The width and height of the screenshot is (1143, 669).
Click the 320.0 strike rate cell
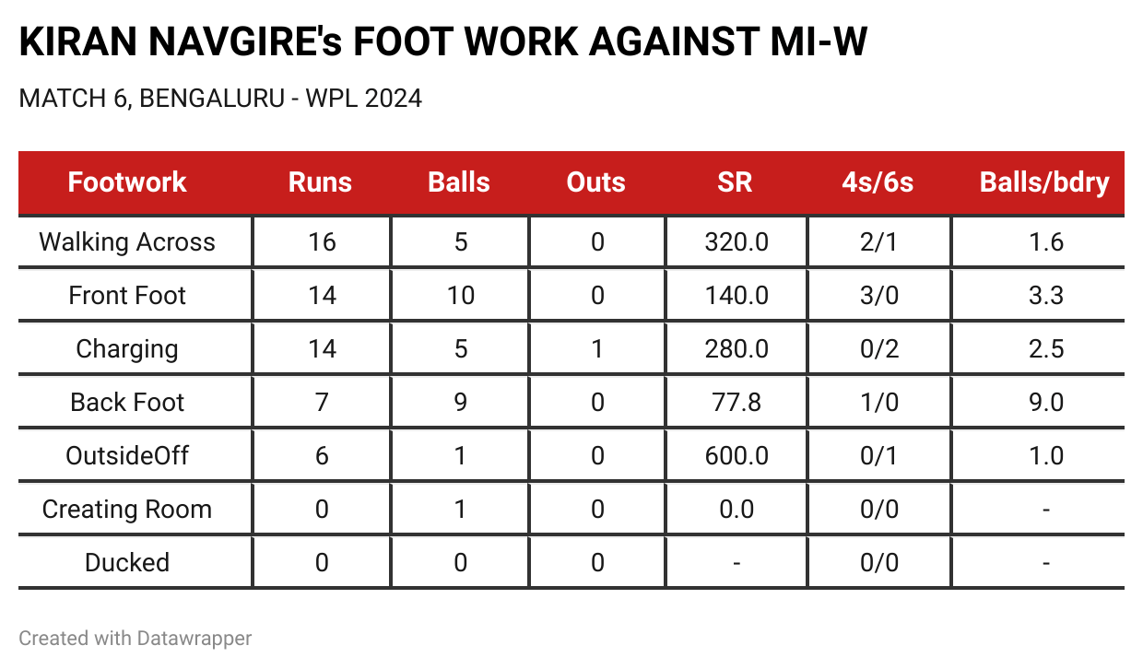(x=736, y=242)
